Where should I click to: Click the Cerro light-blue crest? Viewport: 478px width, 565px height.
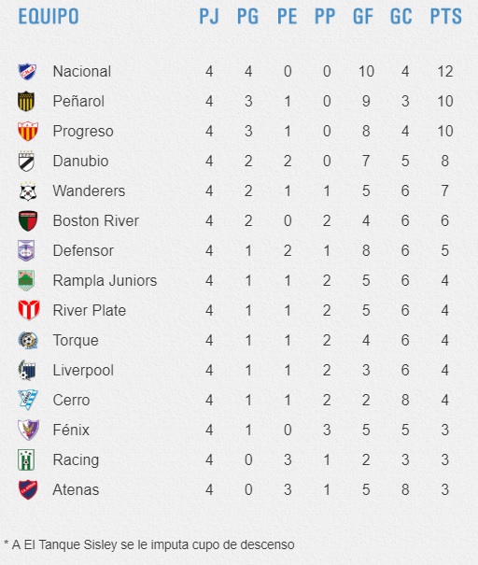28,400
